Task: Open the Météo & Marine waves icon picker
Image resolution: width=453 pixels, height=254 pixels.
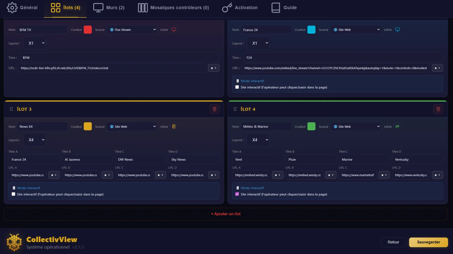Action: (397, 126)
